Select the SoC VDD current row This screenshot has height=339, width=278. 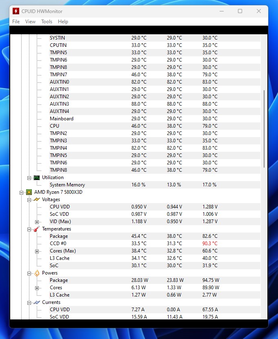coord(155,317)
